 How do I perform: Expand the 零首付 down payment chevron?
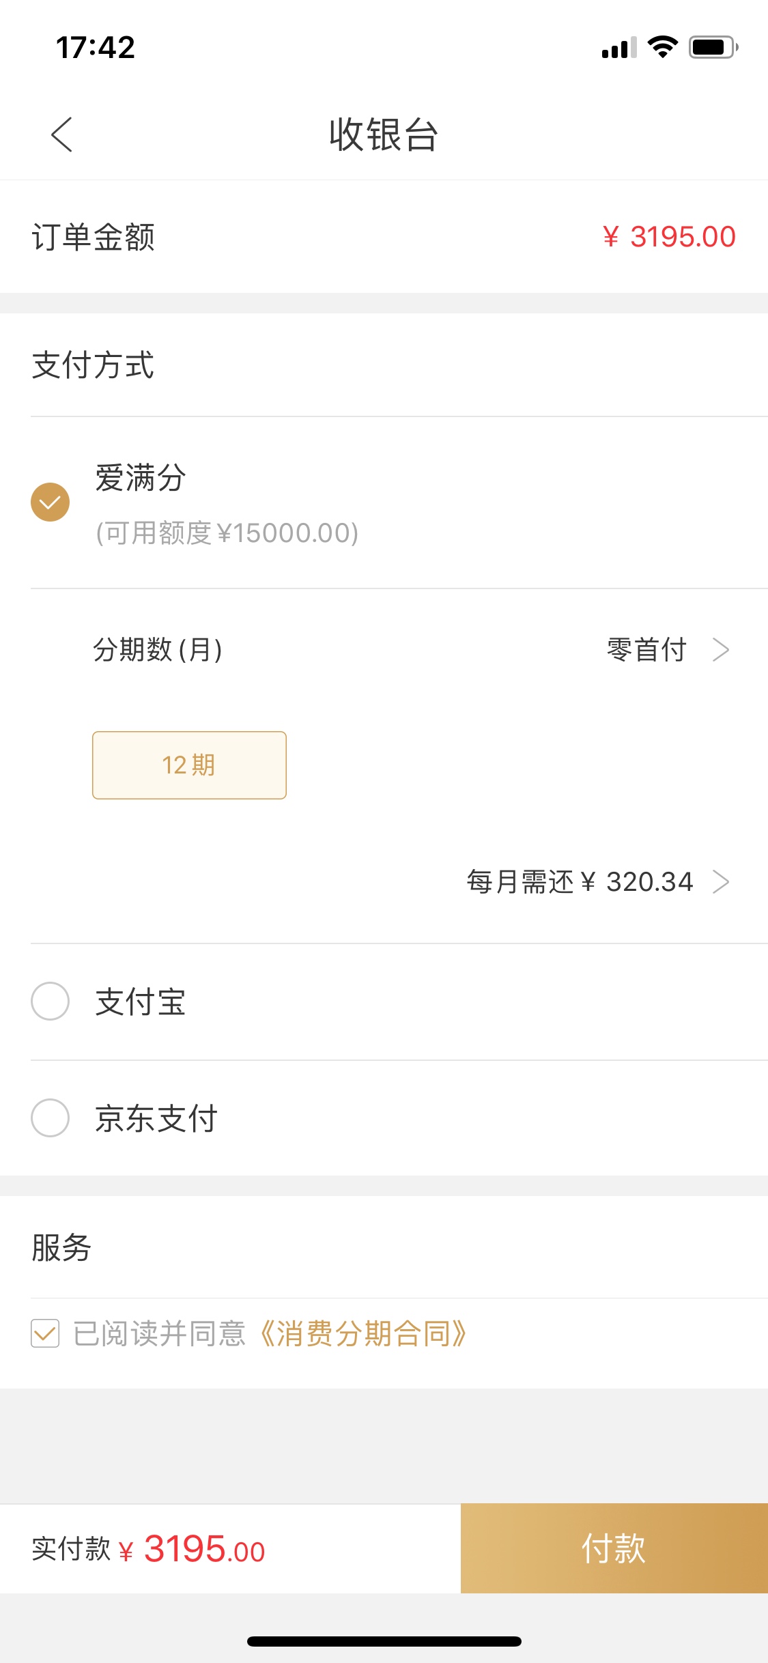tap(721, 650)
